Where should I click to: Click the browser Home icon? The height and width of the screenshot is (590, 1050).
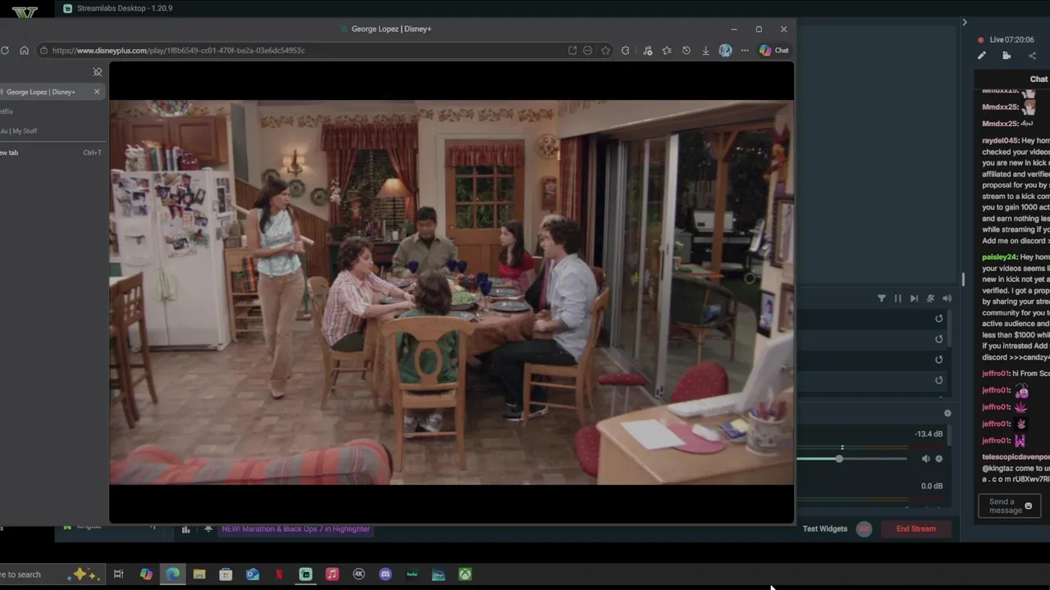pyautogui.click(x=24, y=50)
